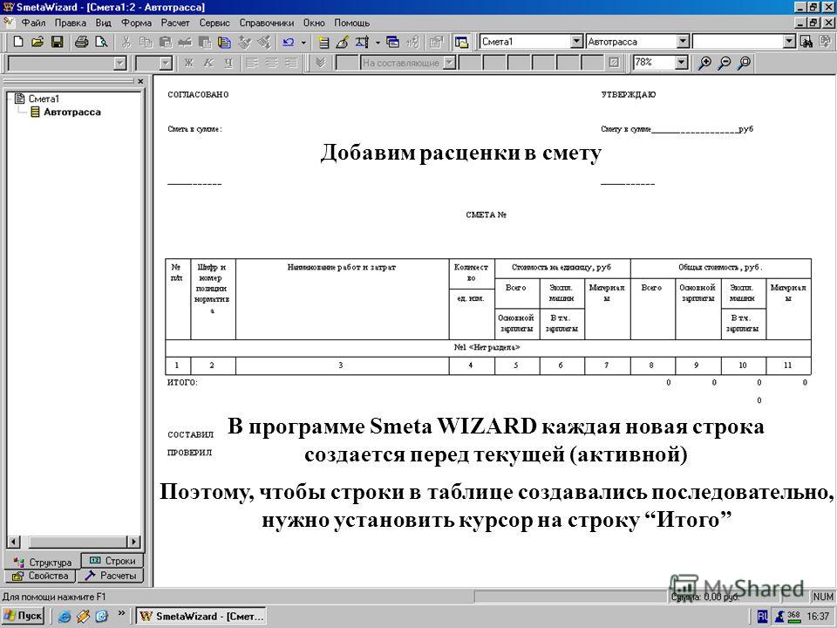The height and width of the screenshot is (628, 837).
Task: Select the Автотрасса tree node
Action: pyautogui.click(x=72, y=113)
